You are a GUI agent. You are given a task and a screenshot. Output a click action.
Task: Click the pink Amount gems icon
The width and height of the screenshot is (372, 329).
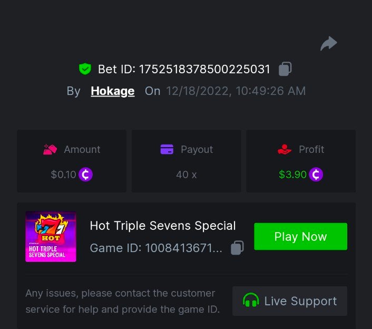pos(50,150)
